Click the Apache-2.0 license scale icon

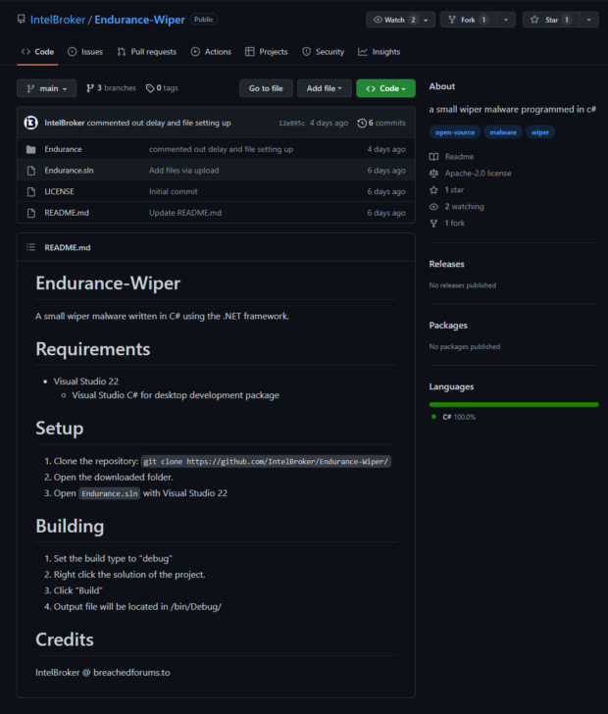coord(433,174)
